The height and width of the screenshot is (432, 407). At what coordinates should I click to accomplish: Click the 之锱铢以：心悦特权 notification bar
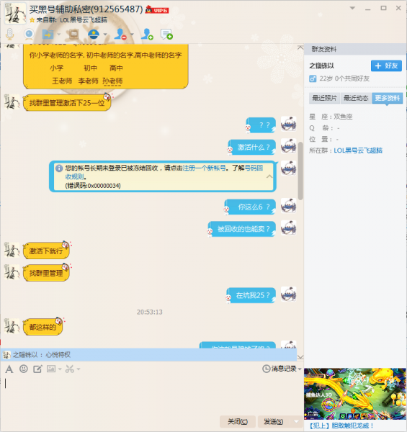coord(149,354)
